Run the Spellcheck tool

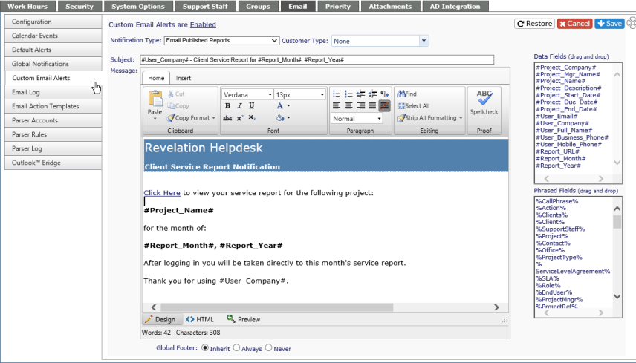[484, 102]
